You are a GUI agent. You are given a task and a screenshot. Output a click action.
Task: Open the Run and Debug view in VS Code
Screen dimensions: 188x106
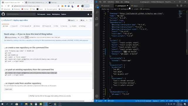coord(97,18)
